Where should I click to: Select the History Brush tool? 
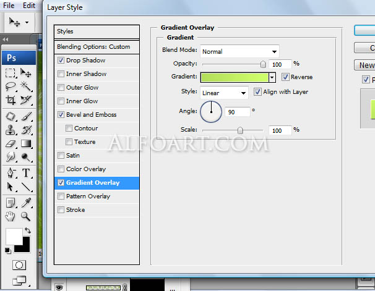click(x=26, y=130)
